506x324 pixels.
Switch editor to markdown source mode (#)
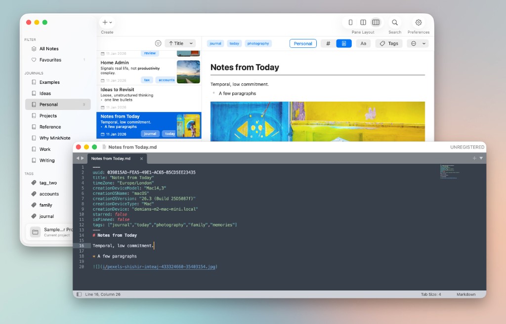pos(328,43)
